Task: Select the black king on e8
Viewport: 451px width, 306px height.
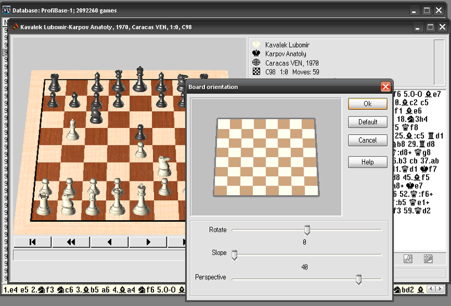Action: click(140, 79)
